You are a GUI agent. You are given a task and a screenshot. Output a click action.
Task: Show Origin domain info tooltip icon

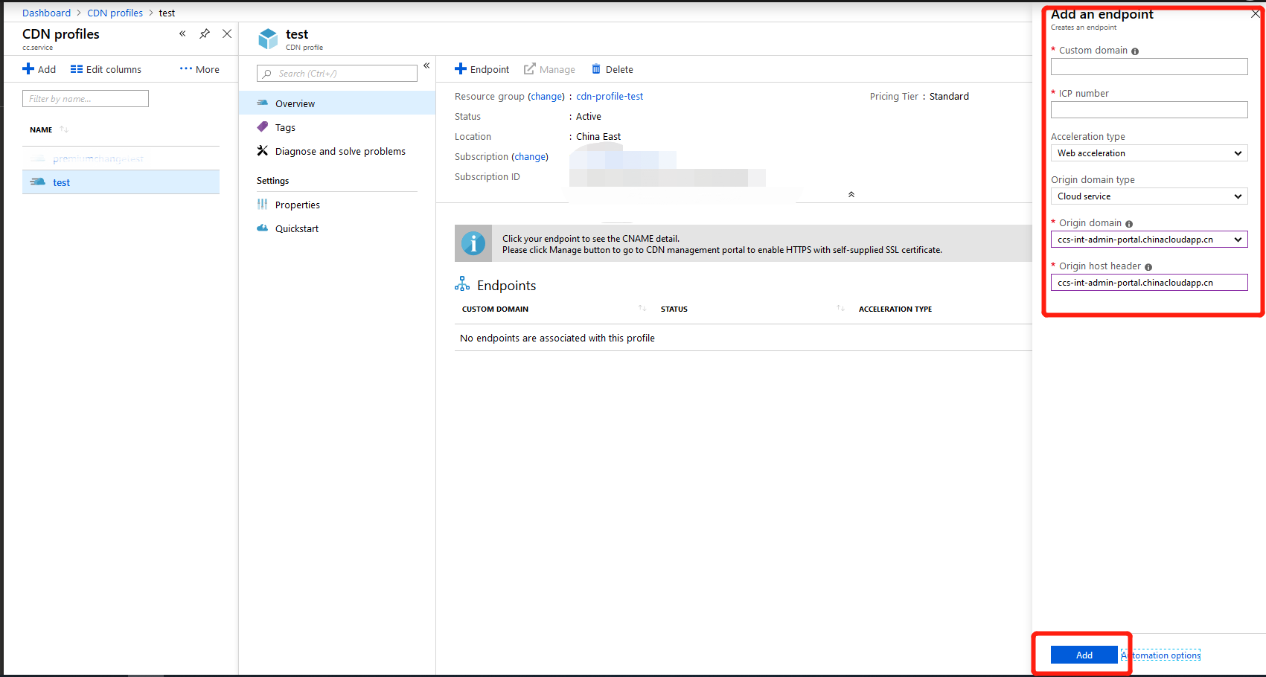1129,224
